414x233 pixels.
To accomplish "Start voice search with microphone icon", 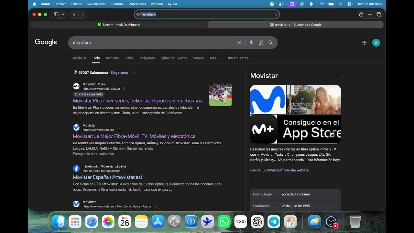I will click(x=251, y=43).
